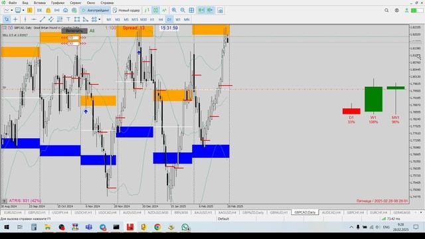This screenshot has width=425, height=239.
Task: Select the Fibonacci retracement tool
Action: [x=60, y=19]
